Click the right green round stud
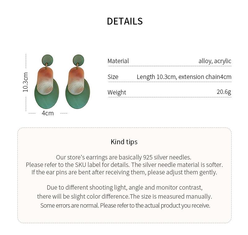248x235 pixels. pyautogui.click(x=78, y=60)
